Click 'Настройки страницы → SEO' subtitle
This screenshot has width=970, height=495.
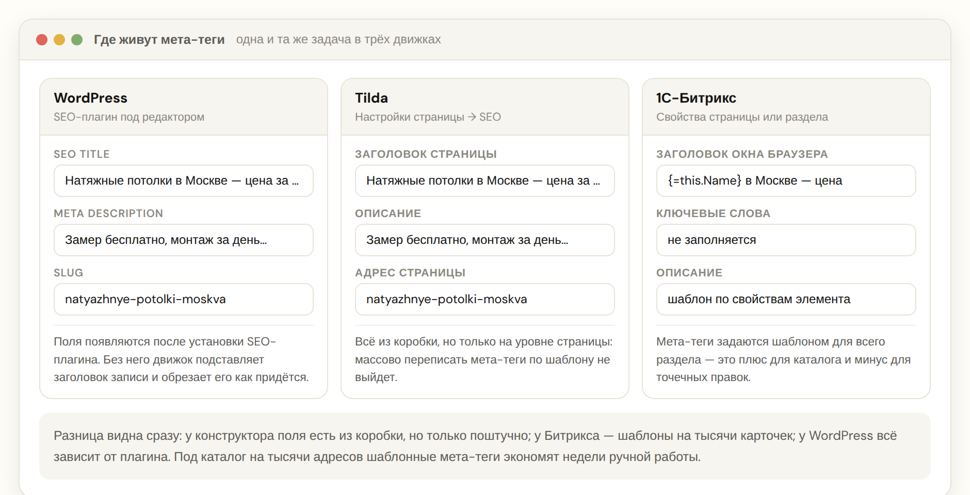[x=428, y=117]
